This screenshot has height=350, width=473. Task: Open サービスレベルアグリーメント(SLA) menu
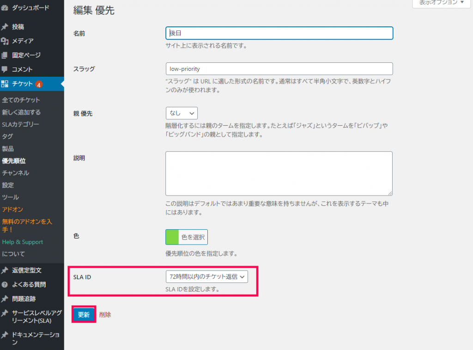coord(37,317)
